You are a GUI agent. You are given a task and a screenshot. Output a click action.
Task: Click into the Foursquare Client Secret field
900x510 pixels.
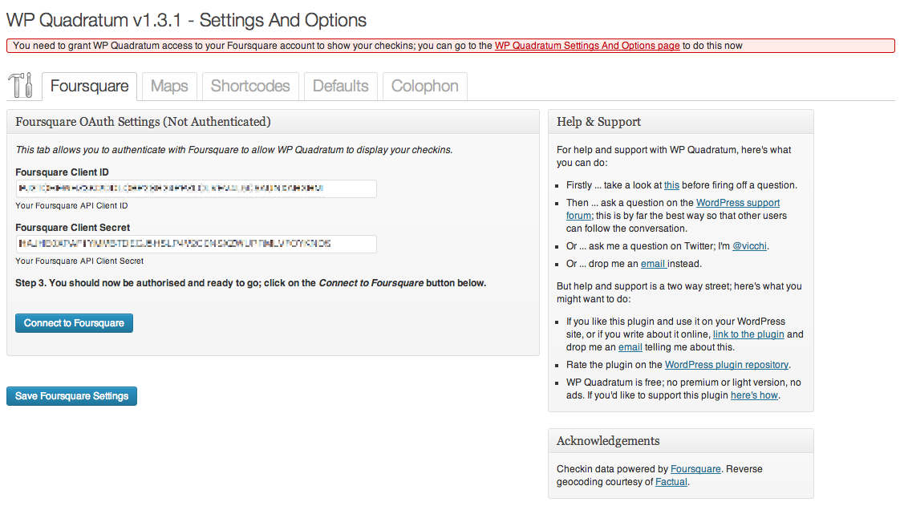196,244
